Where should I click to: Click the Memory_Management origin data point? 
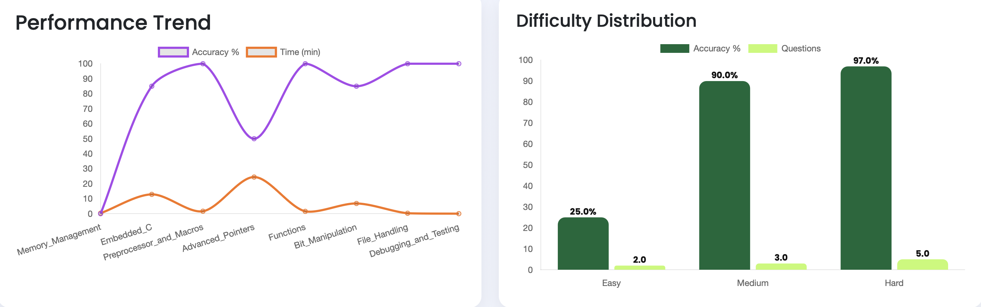pos(101,214)
